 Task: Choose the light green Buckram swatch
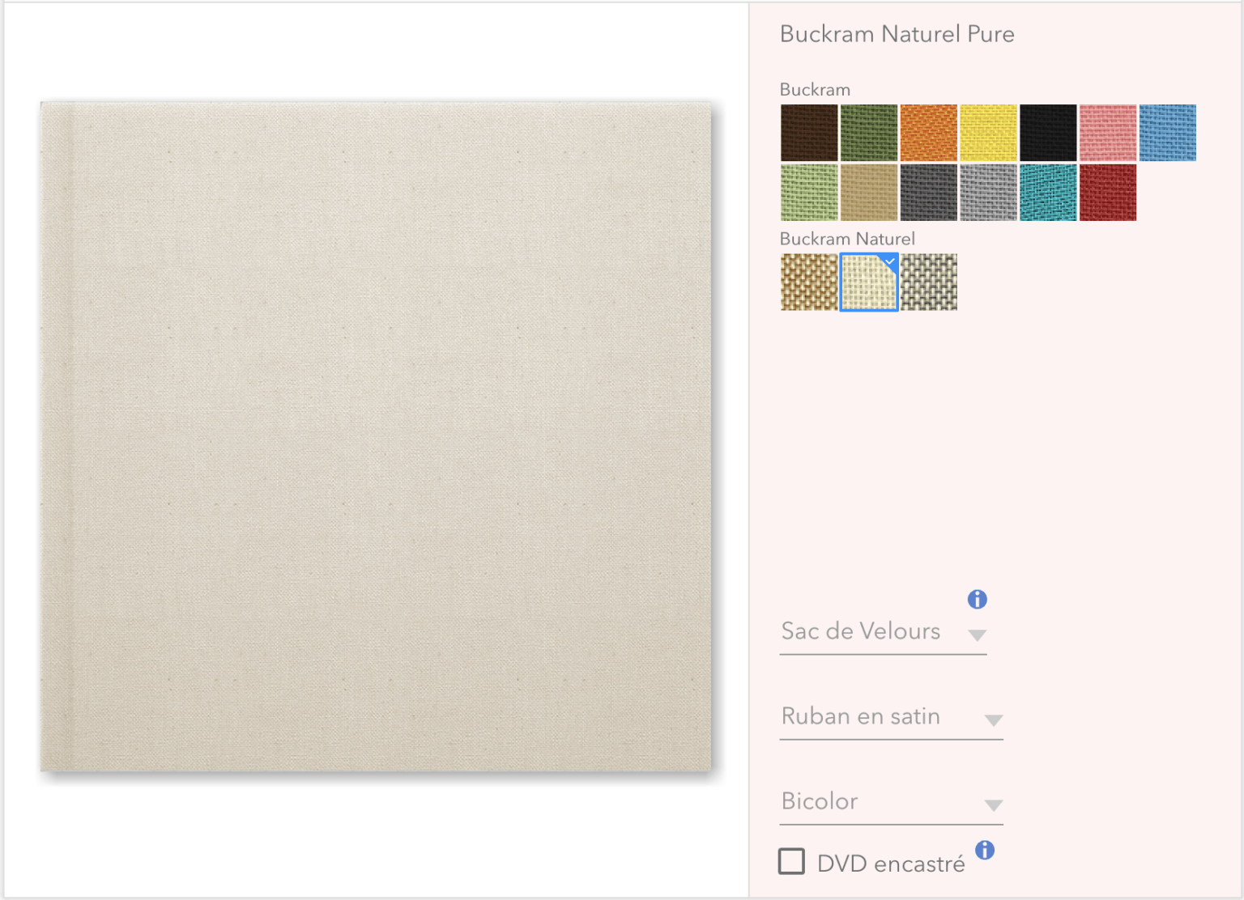[809, 193]
